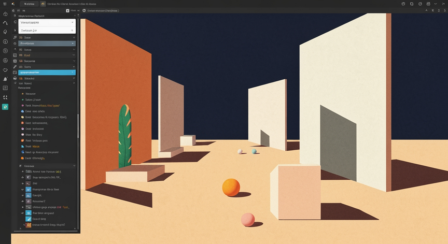This screenshot has width=448, height=244.
Task: Select the Sterpit row with blue thumbnail
Action: click(x=47, y=195)
